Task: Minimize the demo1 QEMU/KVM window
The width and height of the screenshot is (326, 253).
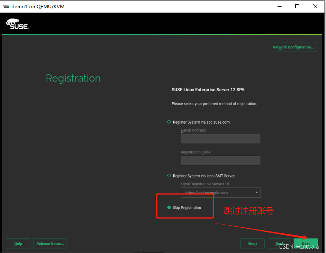Action: (x=280, y=6)
